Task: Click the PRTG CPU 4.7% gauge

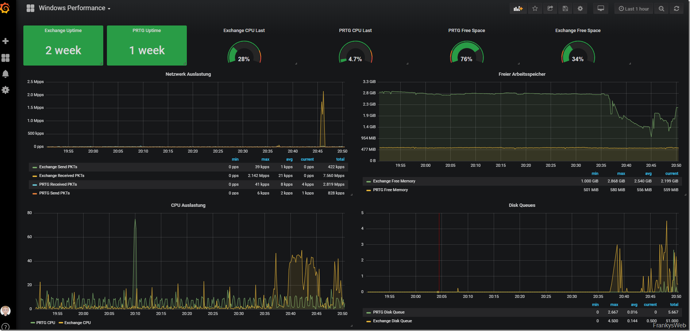Action: tap(355, 52)
